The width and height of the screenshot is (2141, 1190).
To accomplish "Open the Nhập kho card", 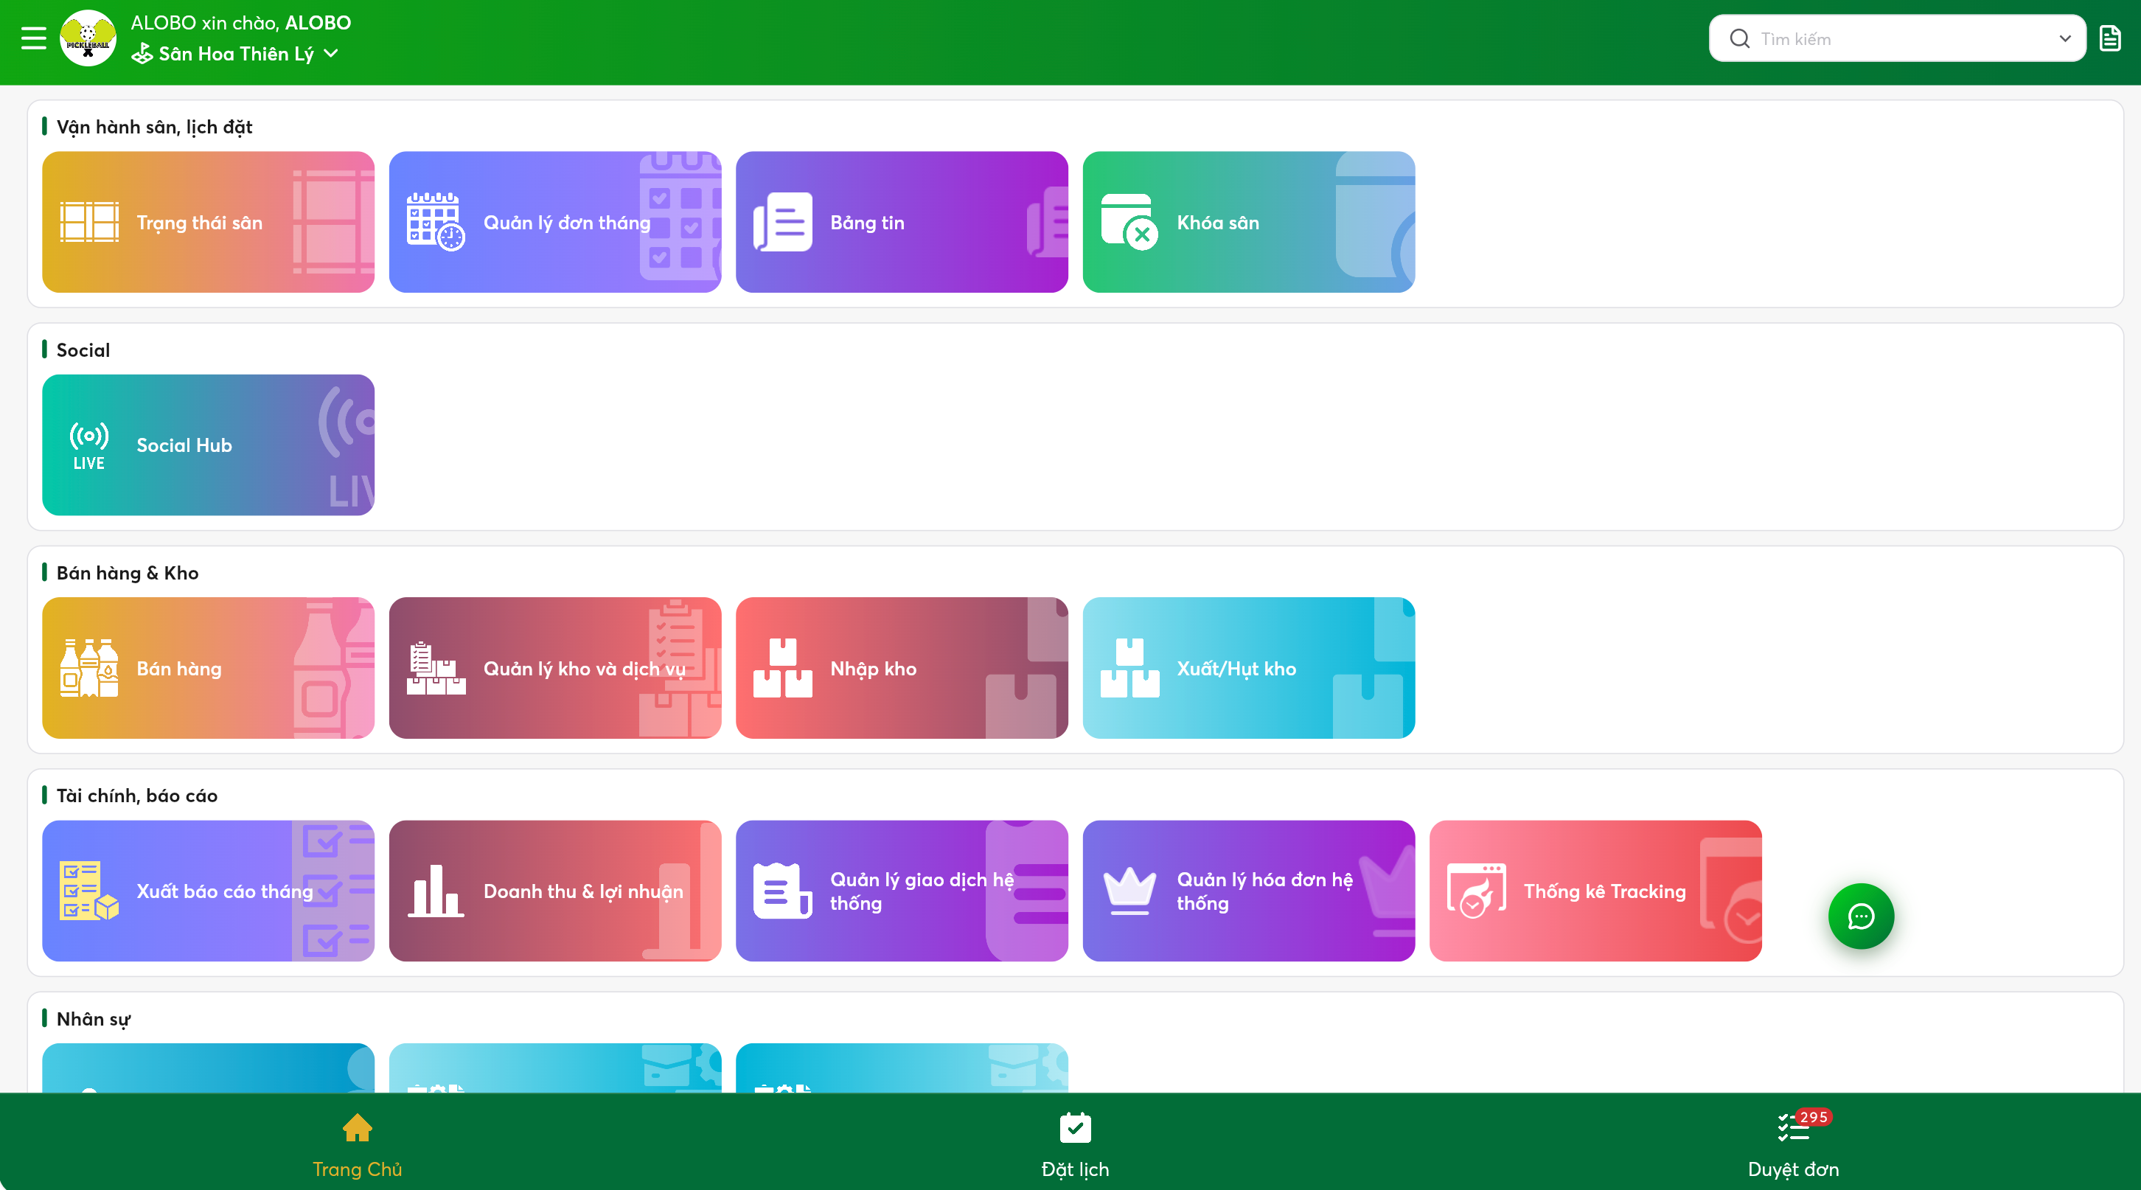I will coord(902,668).
